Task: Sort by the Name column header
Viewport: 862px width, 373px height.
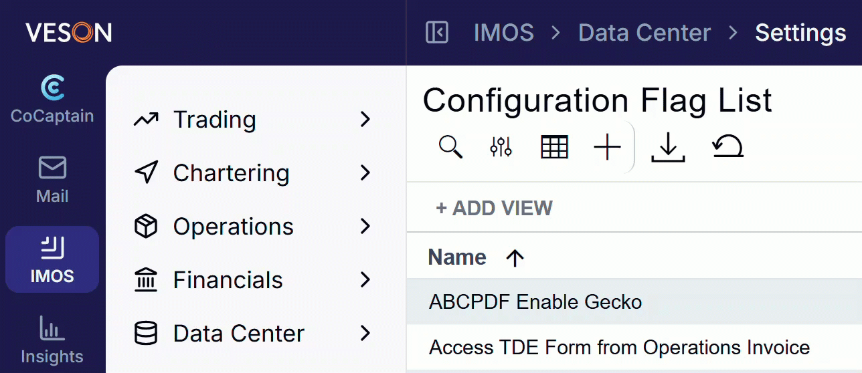Action: click(x=457, y=257)
